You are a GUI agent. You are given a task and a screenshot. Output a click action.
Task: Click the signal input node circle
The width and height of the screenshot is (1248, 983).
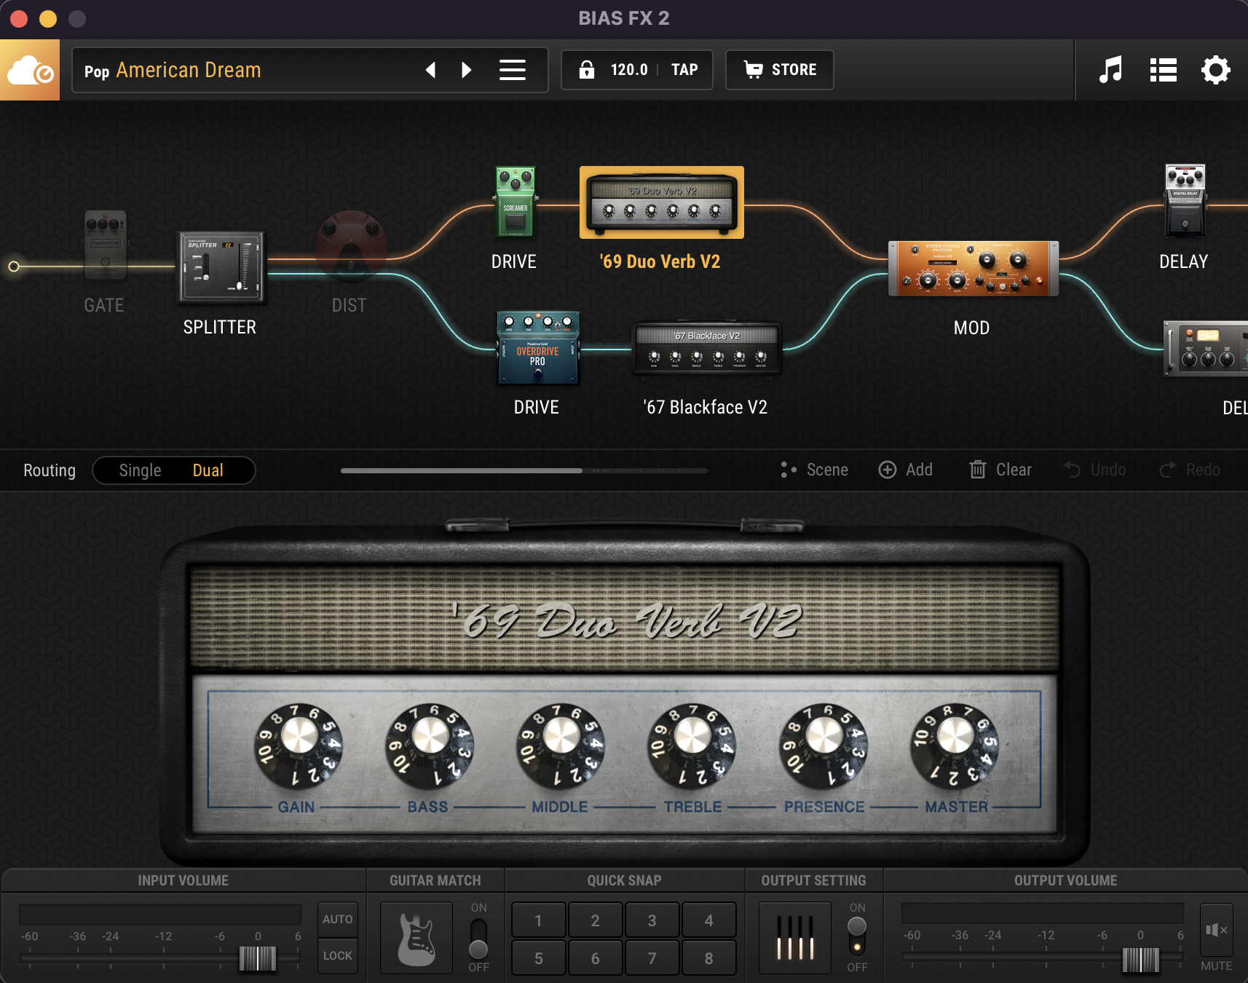click(14, 267)
